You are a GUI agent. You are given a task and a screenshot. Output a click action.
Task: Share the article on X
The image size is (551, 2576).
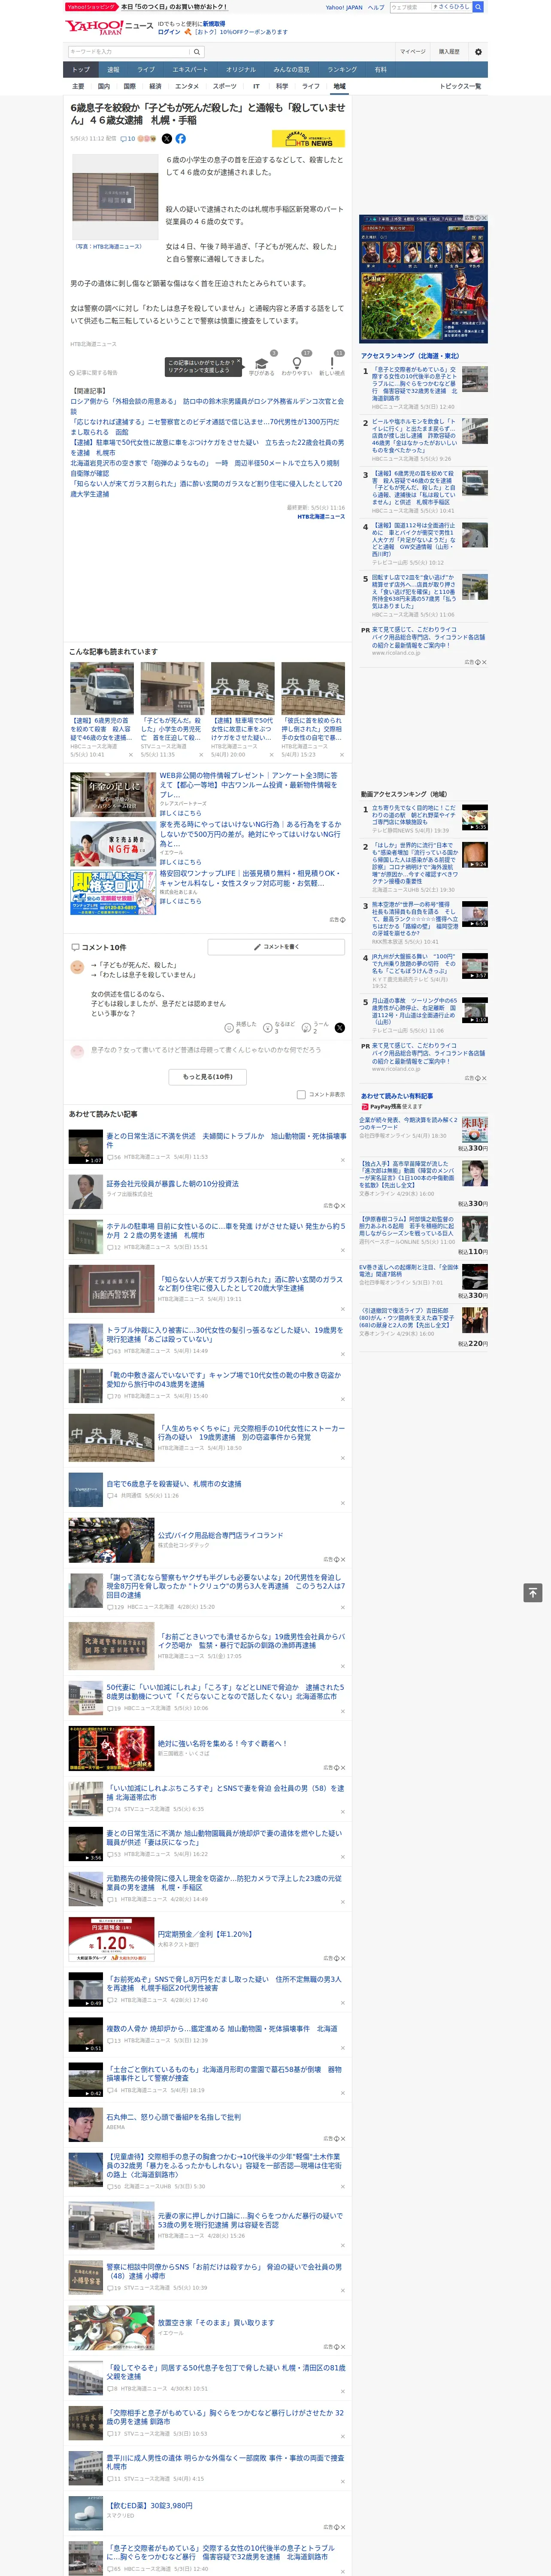coord(166,139)
